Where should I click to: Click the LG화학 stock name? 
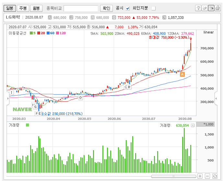coord(13,17)
